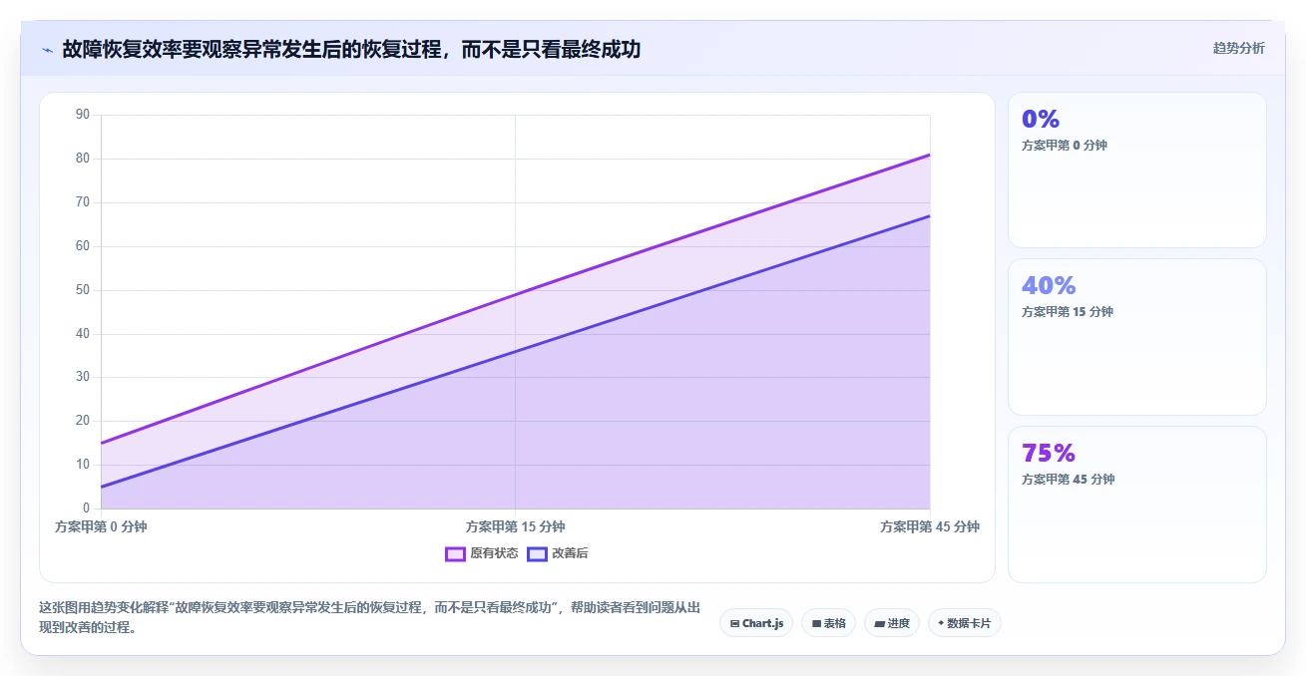Select the 40% 方案甲第 15 分钟 card
The image size is (1306, 676).
[x=1136, y=337]
